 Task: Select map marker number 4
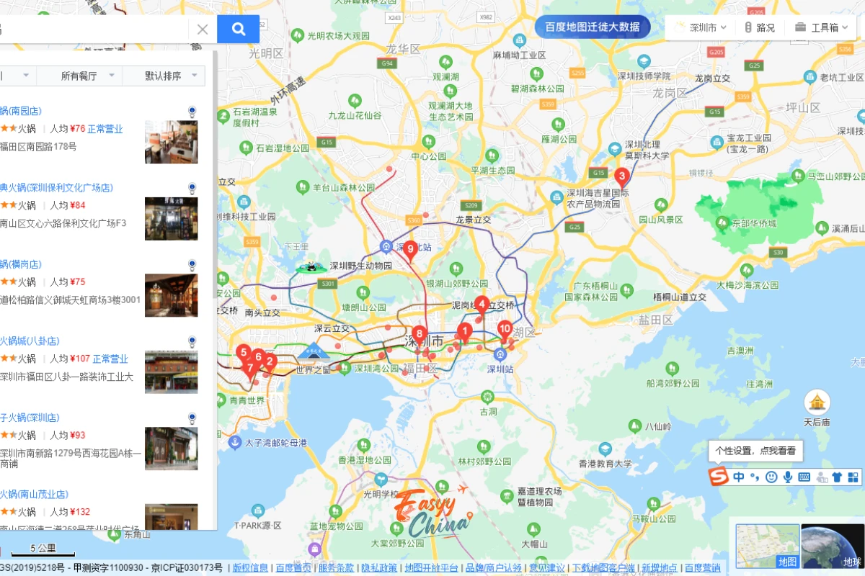point(482,306)
